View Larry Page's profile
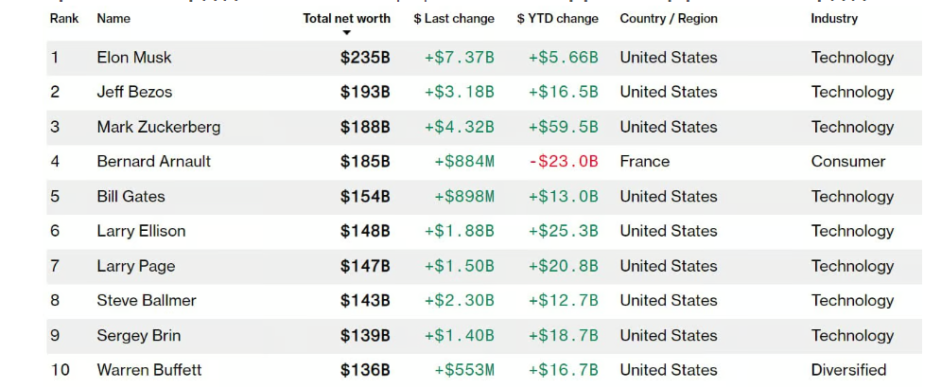Viewport: 941px width, 388px height. pyautogui.click(x=135, y=266)
